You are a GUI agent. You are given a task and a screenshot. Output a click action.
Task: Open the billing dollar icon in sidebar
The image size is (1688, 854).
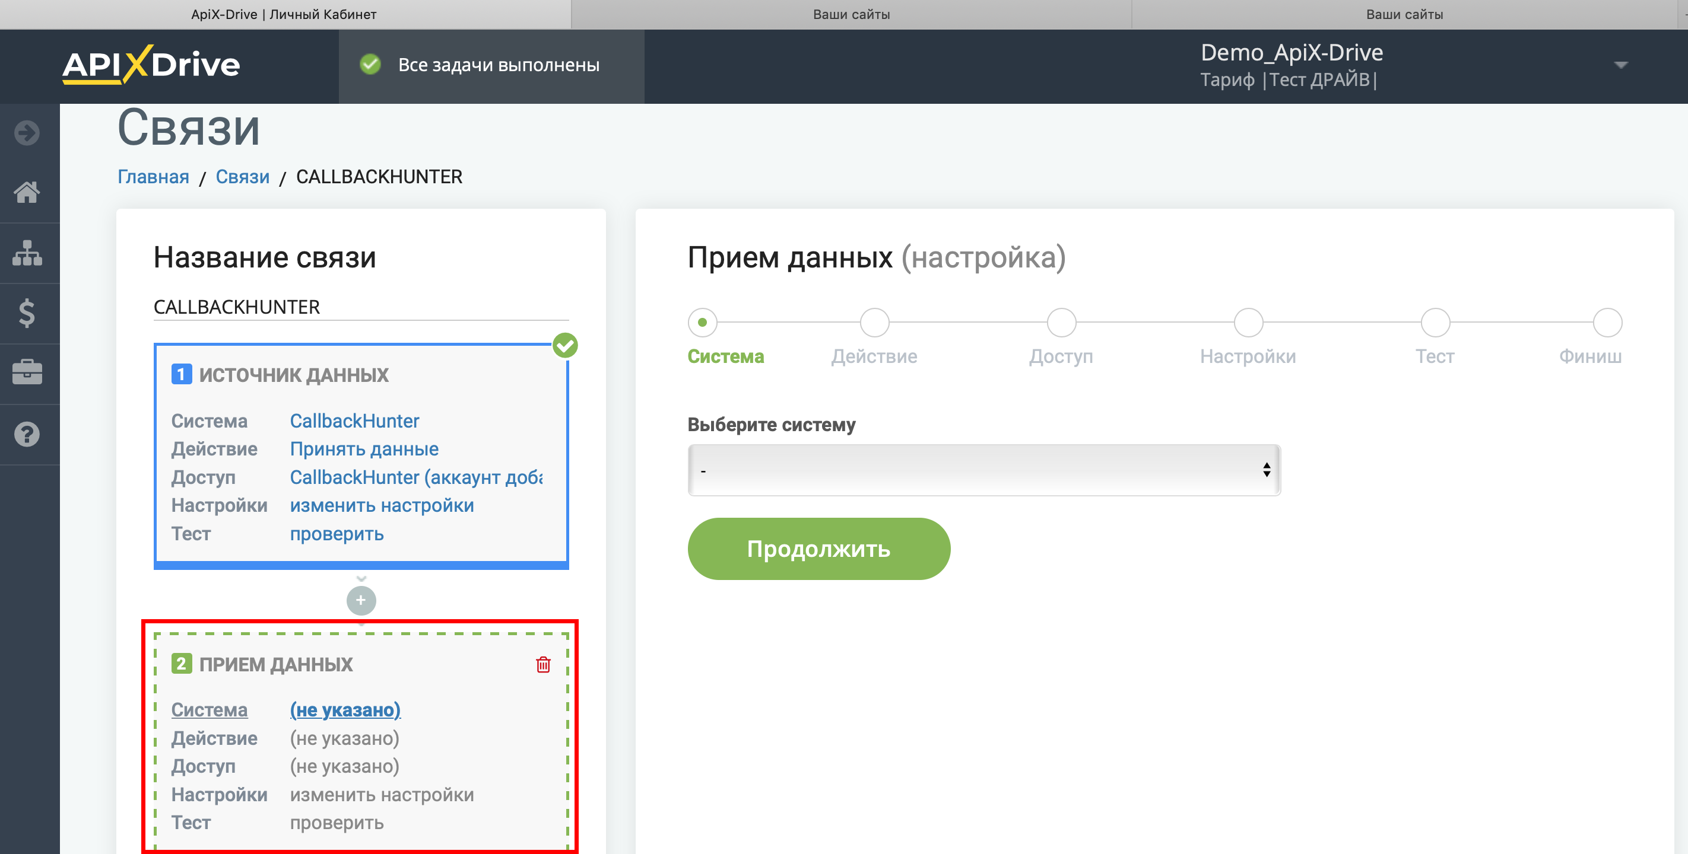pos(27,313)
